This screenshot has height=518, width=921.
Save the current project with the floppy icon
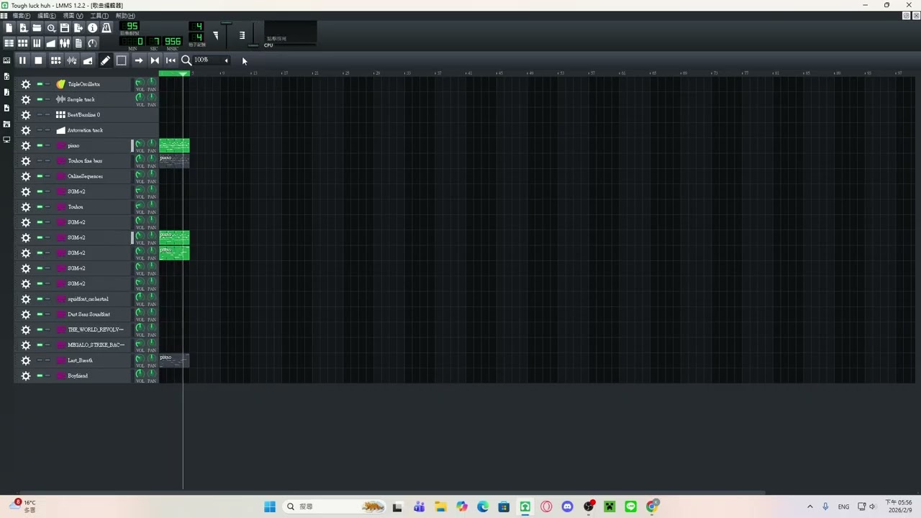(x=65, y=28)
